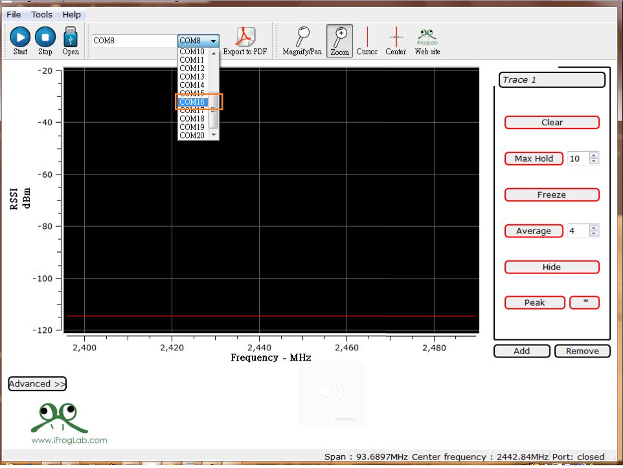Image resolution: width=623 pixels, height=468 pixels.
Task: Choose COM12 in the port list
Action: (192, 69)
